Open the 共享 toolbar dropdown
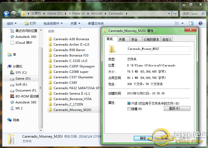 75,24
